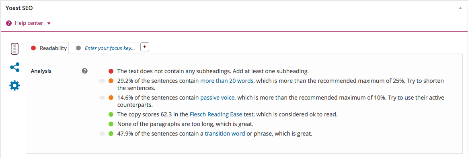Switch to the Readability tab
This screenshot has height=158, width=468.
(47, 48)
